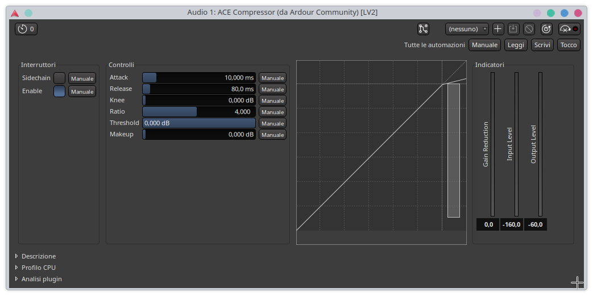Open Knee automation mode Manuale dropdown

[x=272, y=101]
